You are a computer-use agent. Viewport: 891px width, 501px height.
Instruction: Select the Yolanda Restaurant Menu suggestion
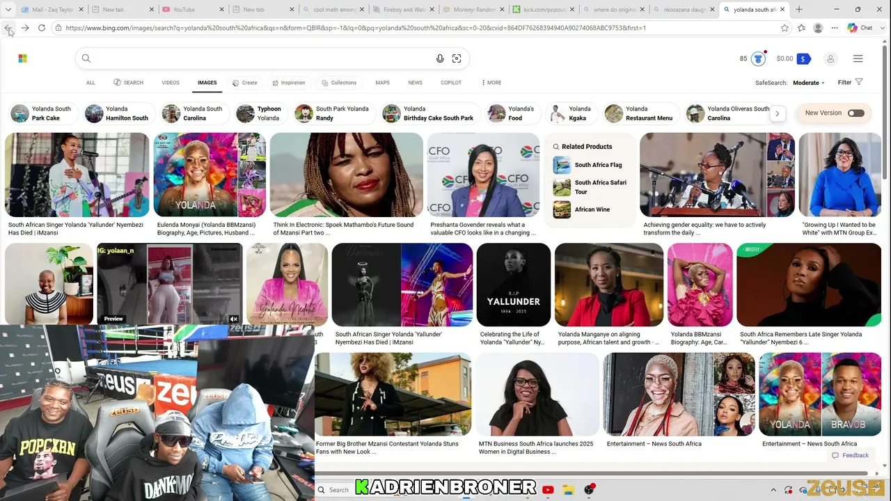point(640,113)
